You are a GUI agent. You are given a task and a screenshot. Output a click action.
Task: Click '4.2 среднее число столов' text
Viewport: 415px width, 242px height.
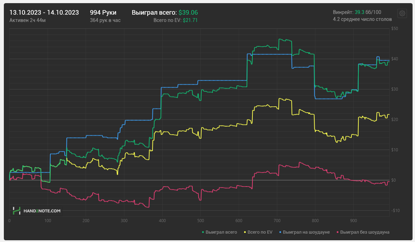pos(362,19)
